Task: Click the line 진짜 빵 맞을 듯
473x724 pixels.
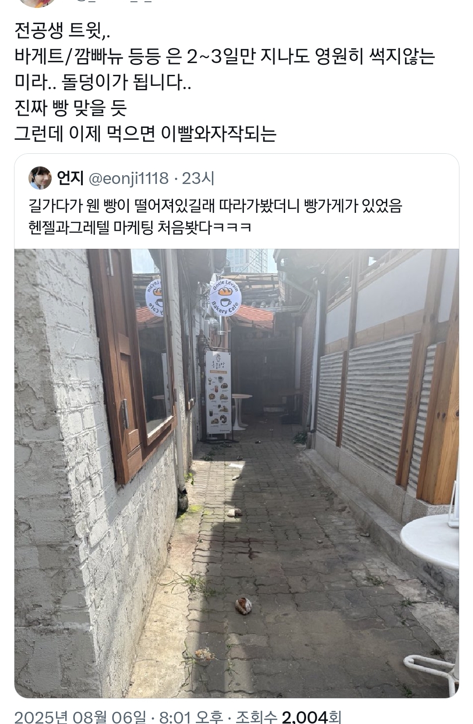Action: point(71,108)
